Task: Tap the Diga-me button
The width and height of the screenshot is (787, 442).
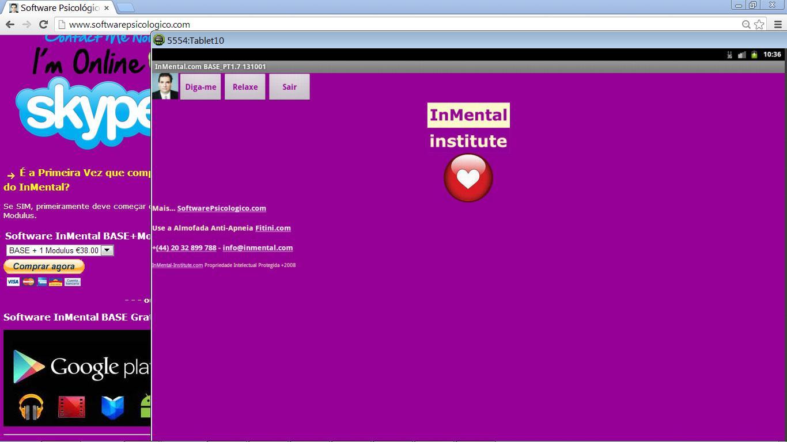Action: tap(200, 87)
